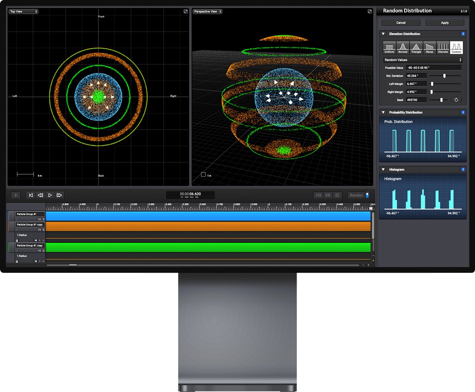Solo the green Particle Group #1 copy track
This screenshot has height=392, width=475.
(43, 251)
